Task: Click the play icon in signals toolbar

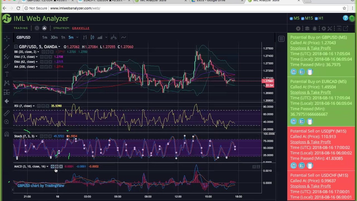Action: tap(298, 28)
